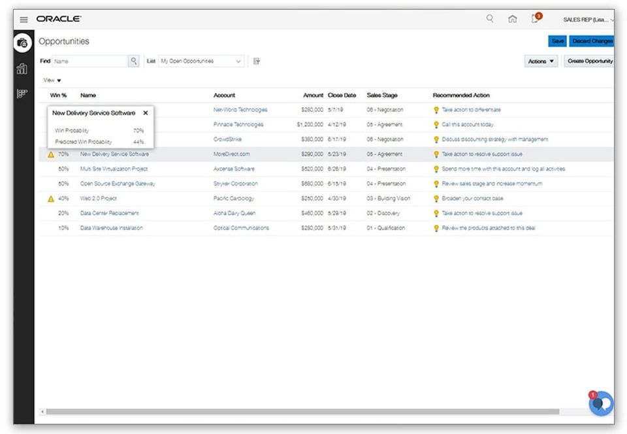Click the horizontal scrollbar at bottom

pyautogui.click(x=302, y=412)
